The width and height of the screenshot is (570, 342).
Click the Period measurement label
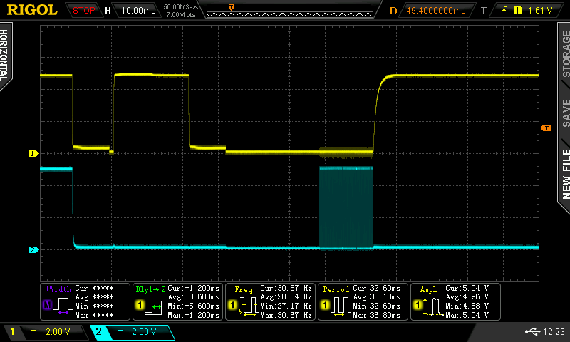(x=336, y=289)
